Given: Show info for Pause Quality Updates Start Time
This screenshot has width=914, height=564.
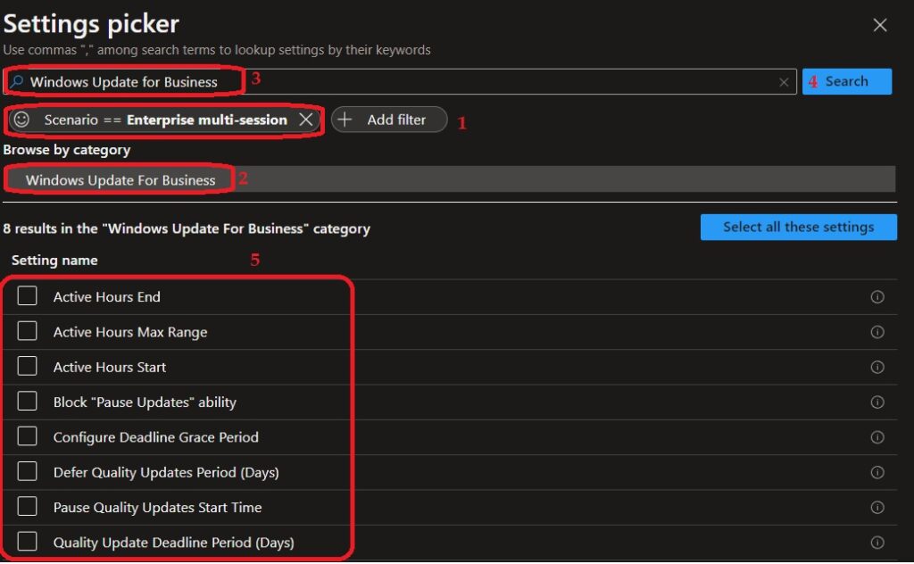Looking at the screenshot, I should click(877, 507).
